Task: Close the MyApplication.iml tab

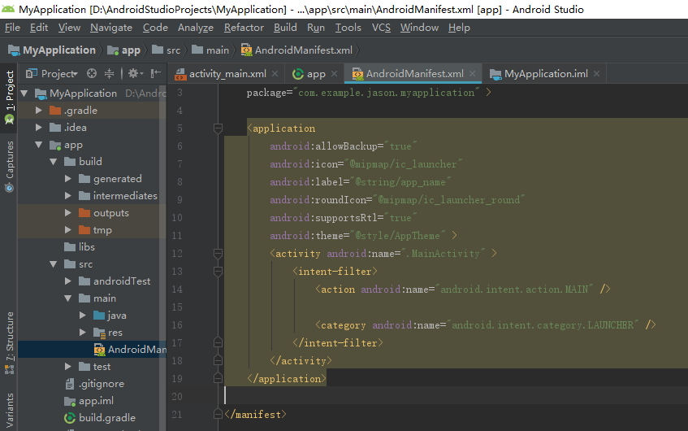Action: (x=596, y=74)
